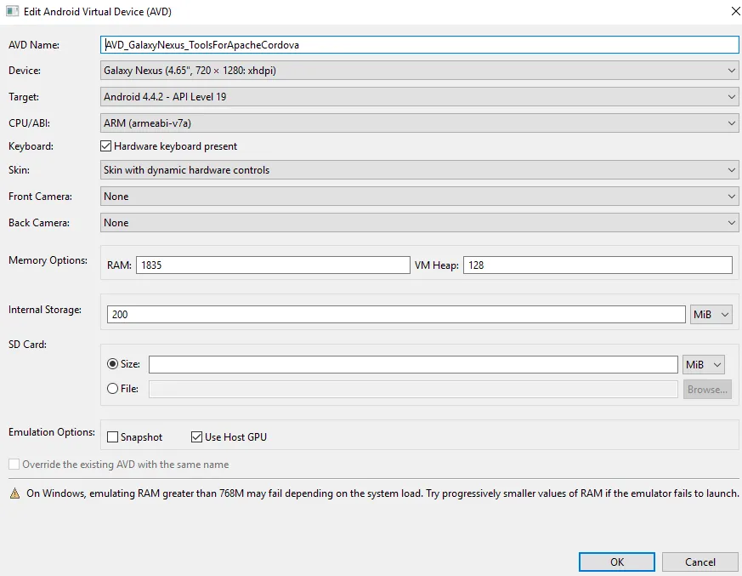742x576 pixels.
Task: Click the 'AVD Name:' label
Action: [x=34, y=45]
